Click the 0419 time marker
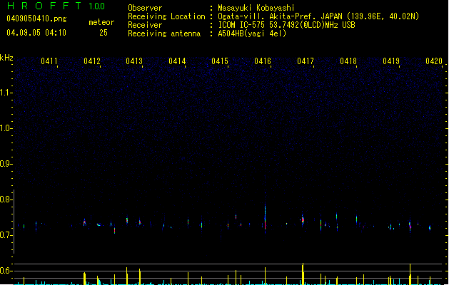The image size is (449, 285). coord(391,61)
